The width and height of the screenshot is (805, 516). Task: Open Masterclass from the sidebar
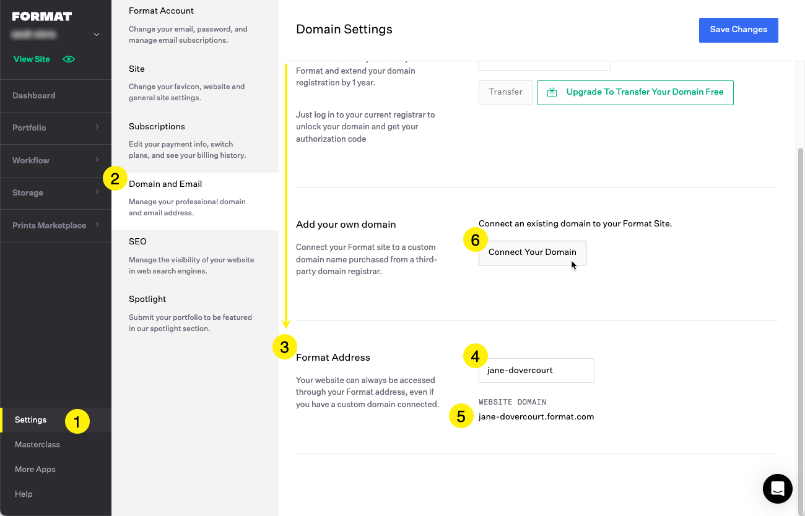coord(37,444)
